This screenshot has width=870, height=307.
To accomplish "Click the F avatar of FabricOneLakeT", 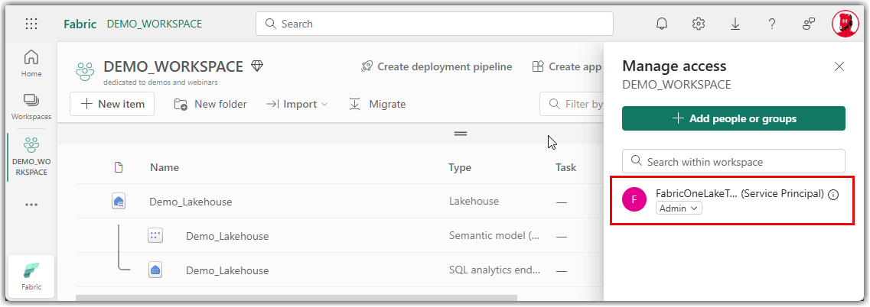I will (635, 200).
